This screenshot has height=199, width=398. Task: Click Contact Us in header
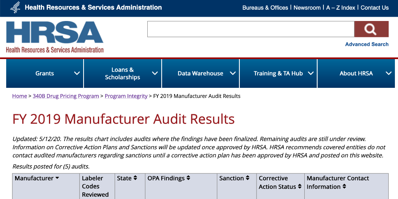click(x=375, y=8)
